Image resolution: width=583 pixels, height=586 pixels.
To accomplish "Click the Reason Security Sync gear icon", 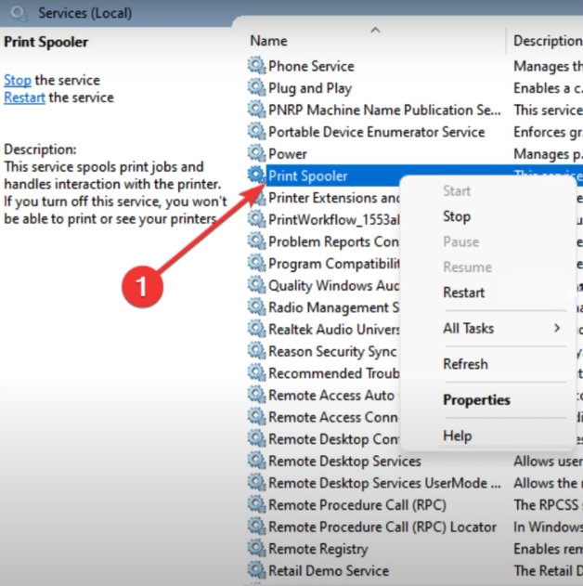I will coord(256,351).
